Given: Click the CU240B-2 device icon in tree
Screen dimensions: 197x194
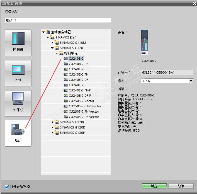Looking at the screenshot, I should 66,59.
